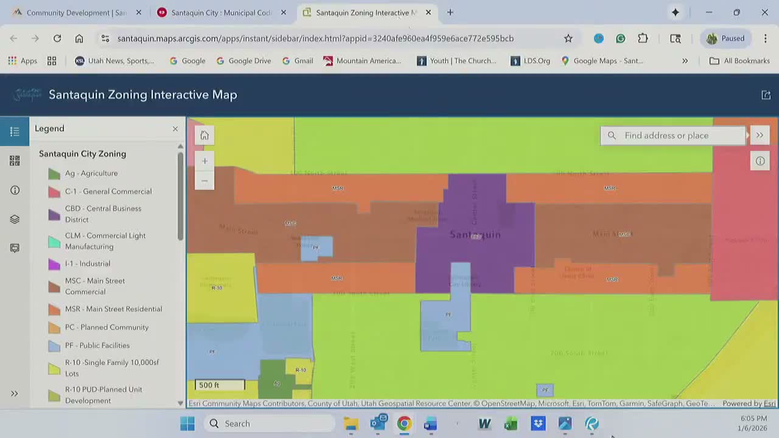Click the CBD purple legend swatch
779x438 pixels.
(x=54, y=214)
